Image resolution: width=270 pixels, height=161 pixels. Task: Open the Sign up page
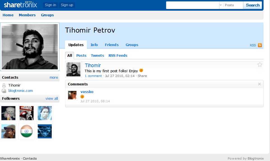point(67,5)
